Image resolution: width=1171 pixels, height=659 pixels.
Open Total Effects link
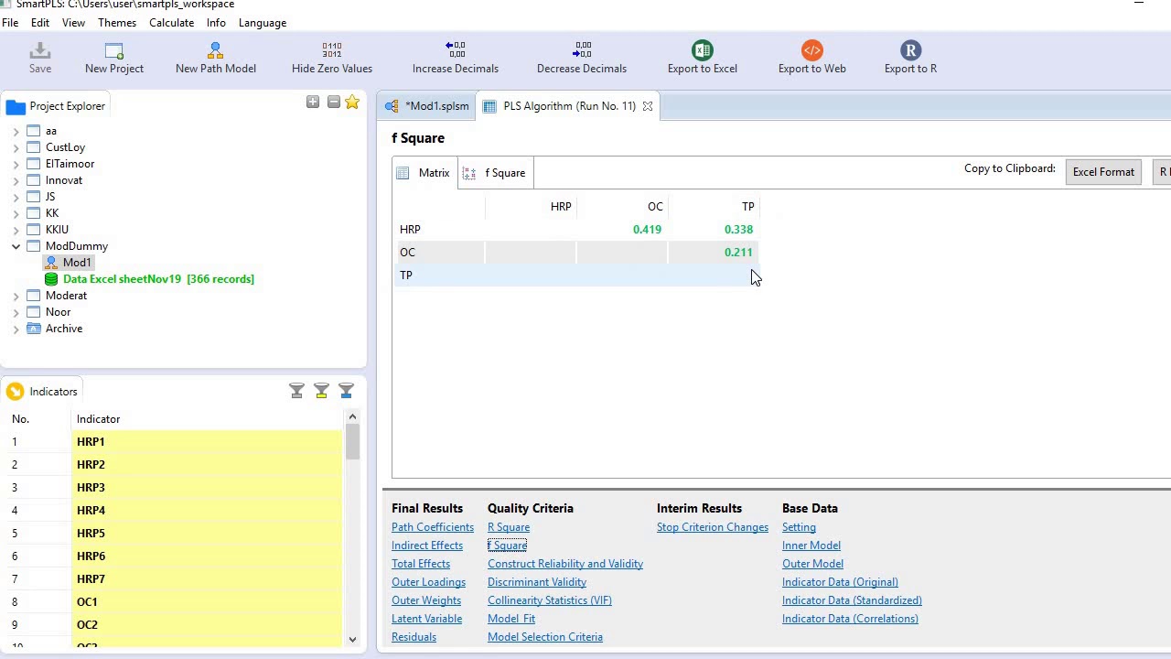(x=421, y=564)
